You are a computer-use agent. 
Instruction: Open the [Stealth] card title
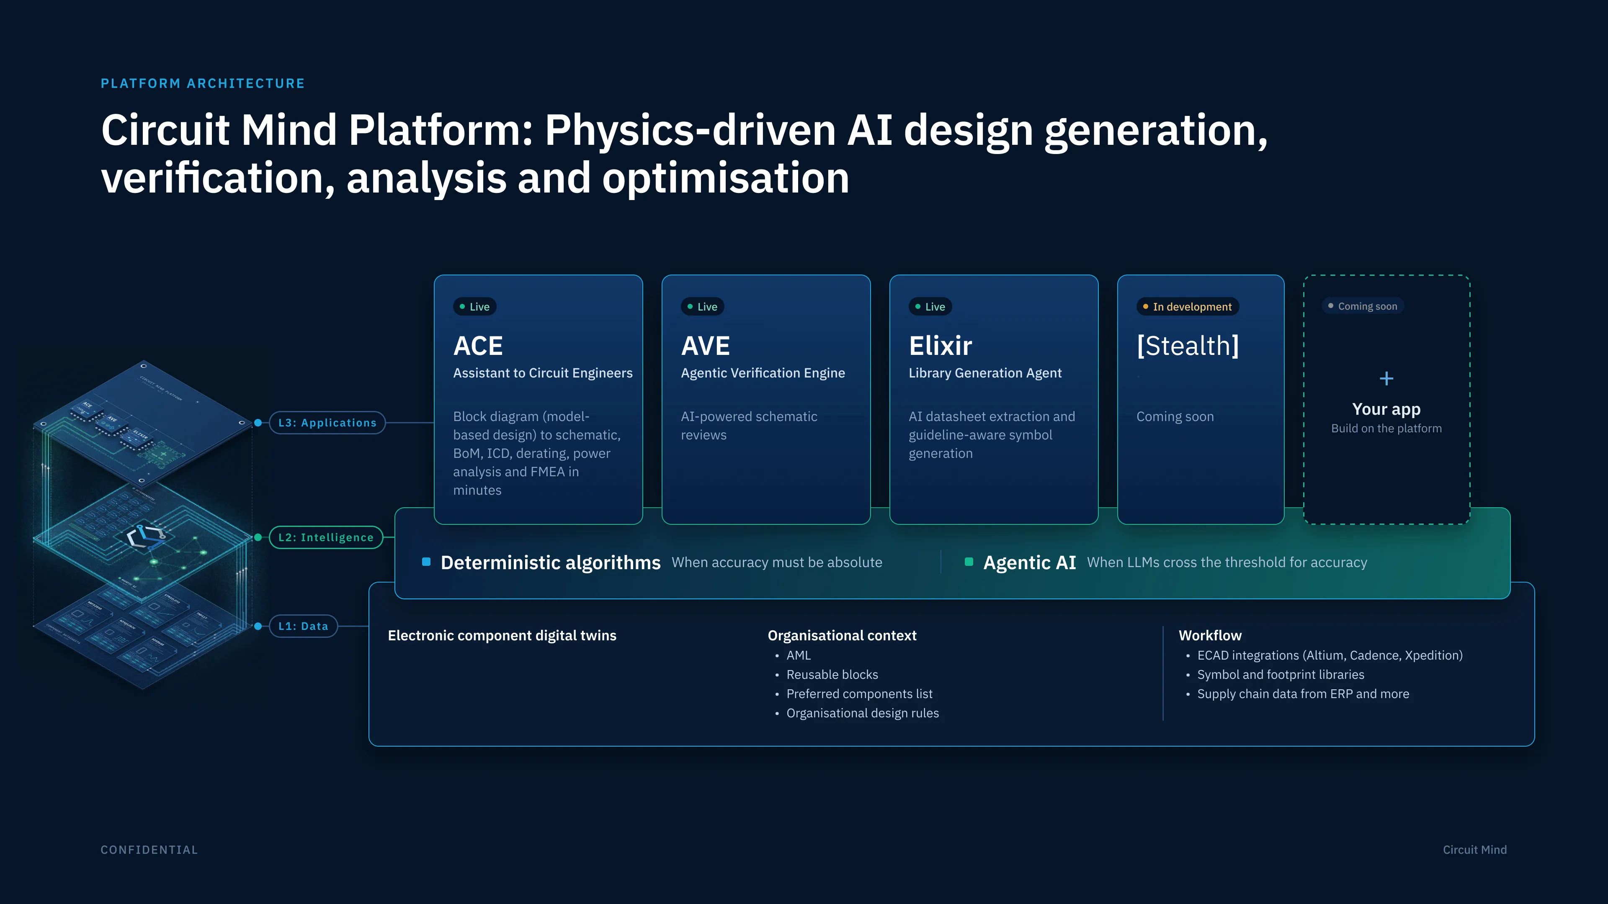point(1187,346)
